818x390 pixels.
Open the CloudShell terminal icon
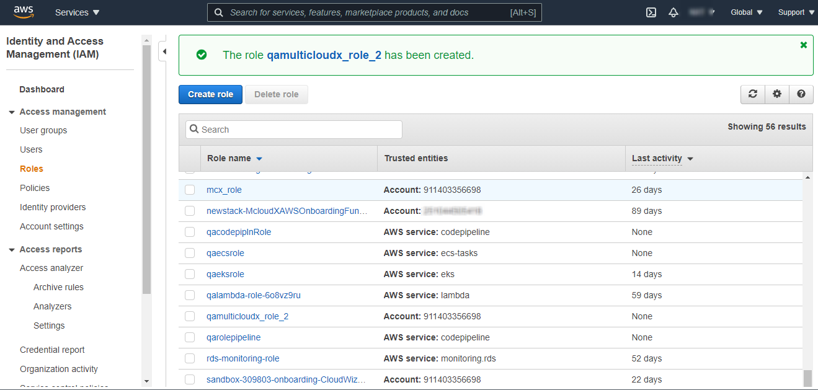point(651,12)
